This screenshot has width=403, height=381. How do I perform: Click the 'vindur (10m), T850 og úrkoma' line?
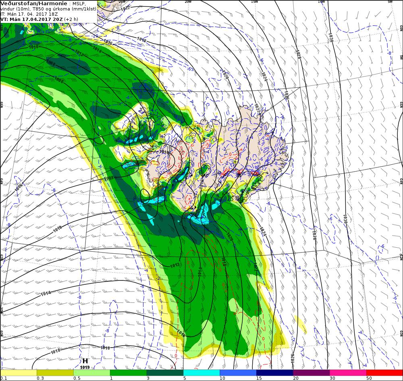point(49,9)
